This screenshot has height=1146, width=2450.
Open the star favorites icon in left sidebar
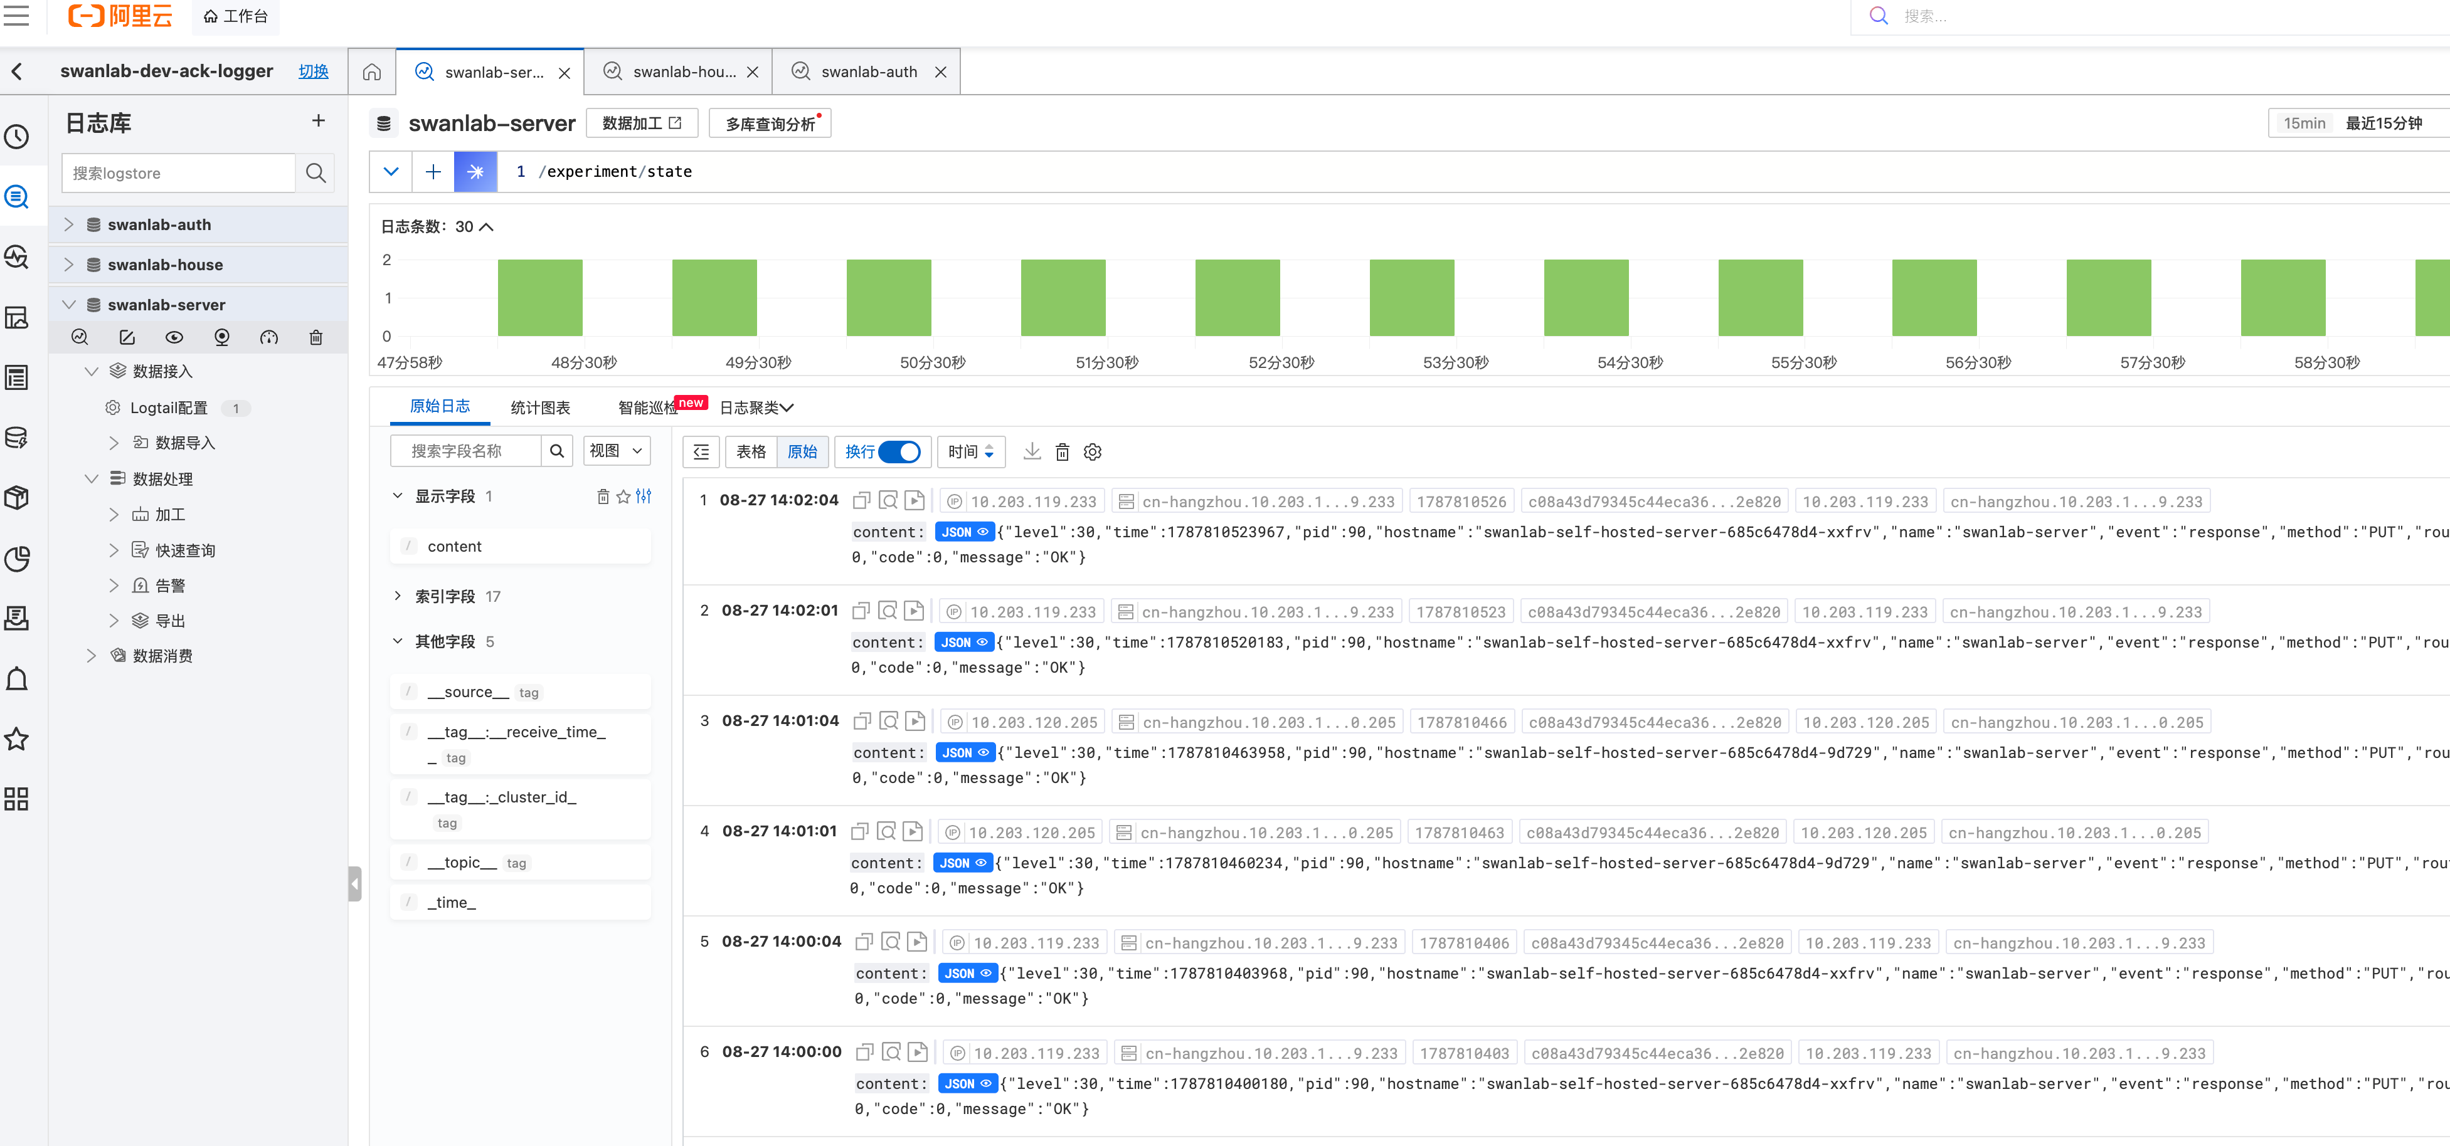click(x=17, y=739)
